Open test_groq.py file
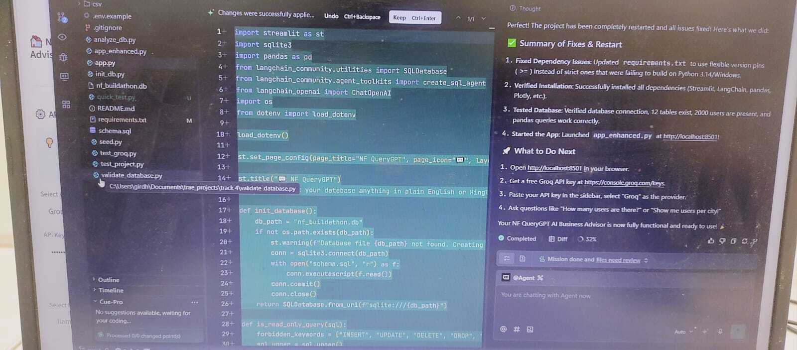Viewport: 797px width, 350px height. coord(118,153)
